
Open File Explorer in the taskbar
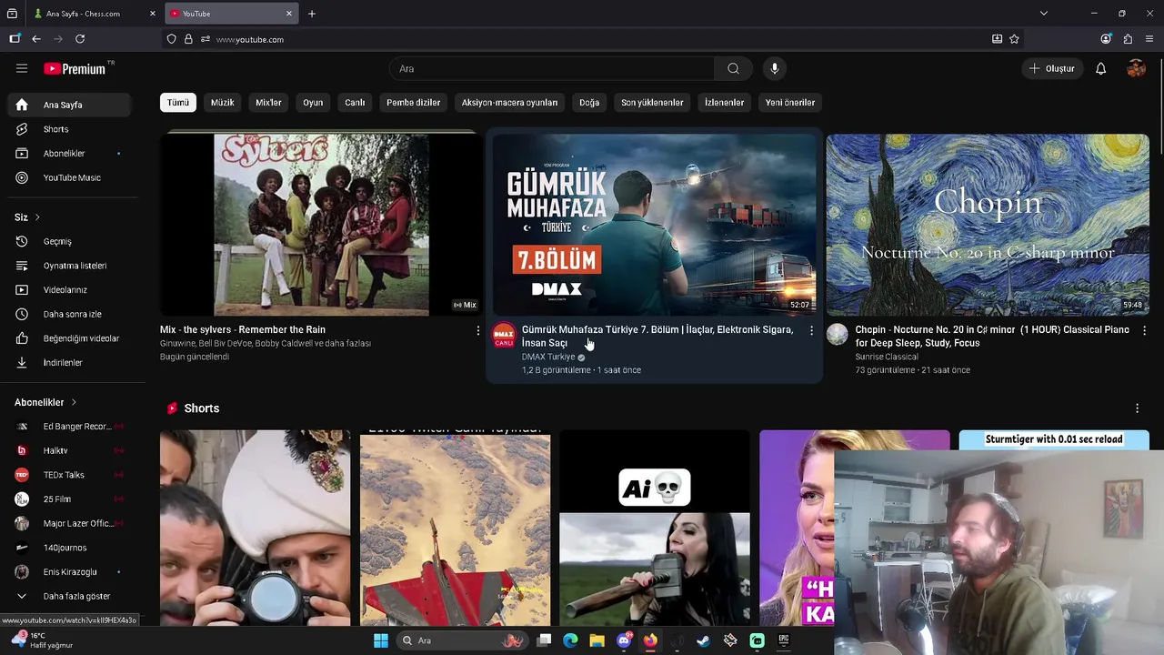pyautogui.click(x=597, y=640)
